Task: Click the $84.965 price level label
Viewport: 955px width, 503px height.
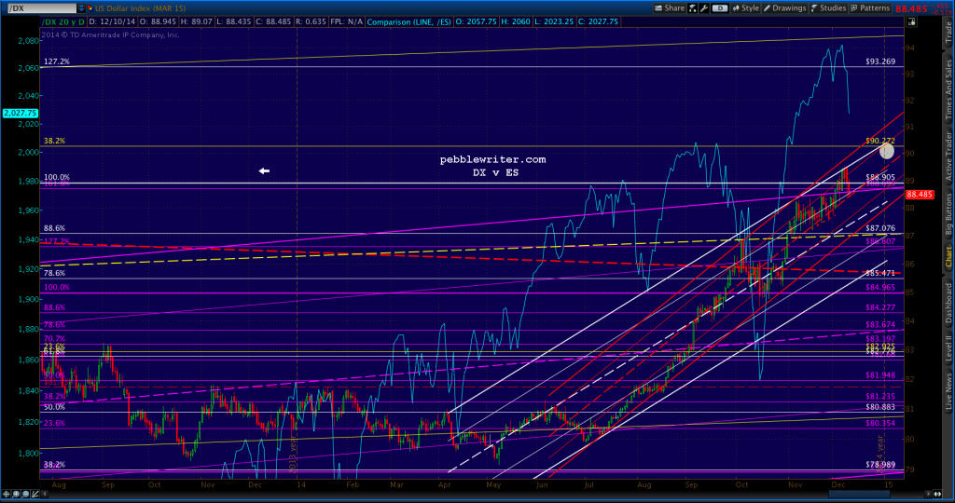Action: click(880, 287)
